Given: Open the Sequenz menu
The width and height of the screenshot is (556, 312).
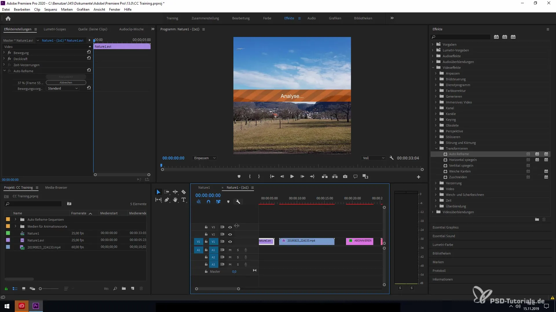Looking at the screenshot, I should click(51, 10).
